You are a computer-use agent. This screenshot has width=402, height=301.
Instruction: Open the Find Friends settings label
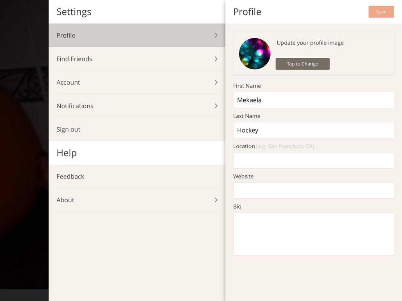tap(74, 59)
